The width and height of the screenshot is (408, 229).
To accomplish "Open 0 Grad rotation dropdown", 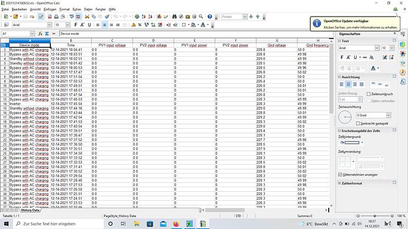I will pos(388,115).
